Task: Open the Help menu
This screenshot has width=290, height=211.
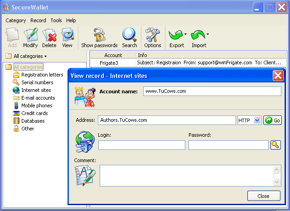Action: pos(71,20)
